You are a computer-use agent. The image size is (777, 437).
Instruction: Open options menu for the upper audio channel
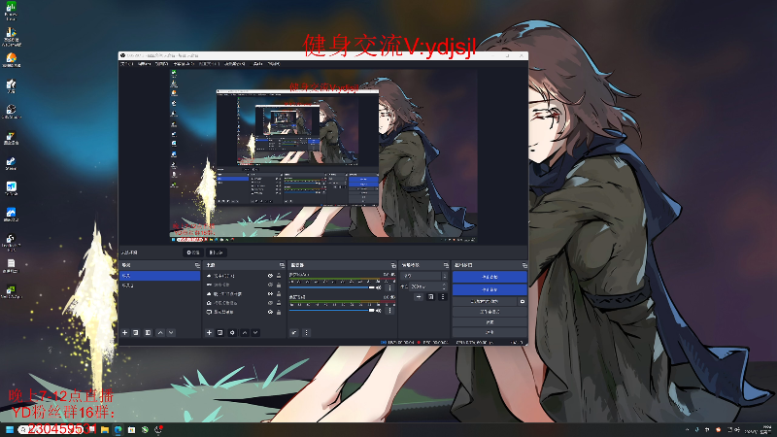[390, 287]
